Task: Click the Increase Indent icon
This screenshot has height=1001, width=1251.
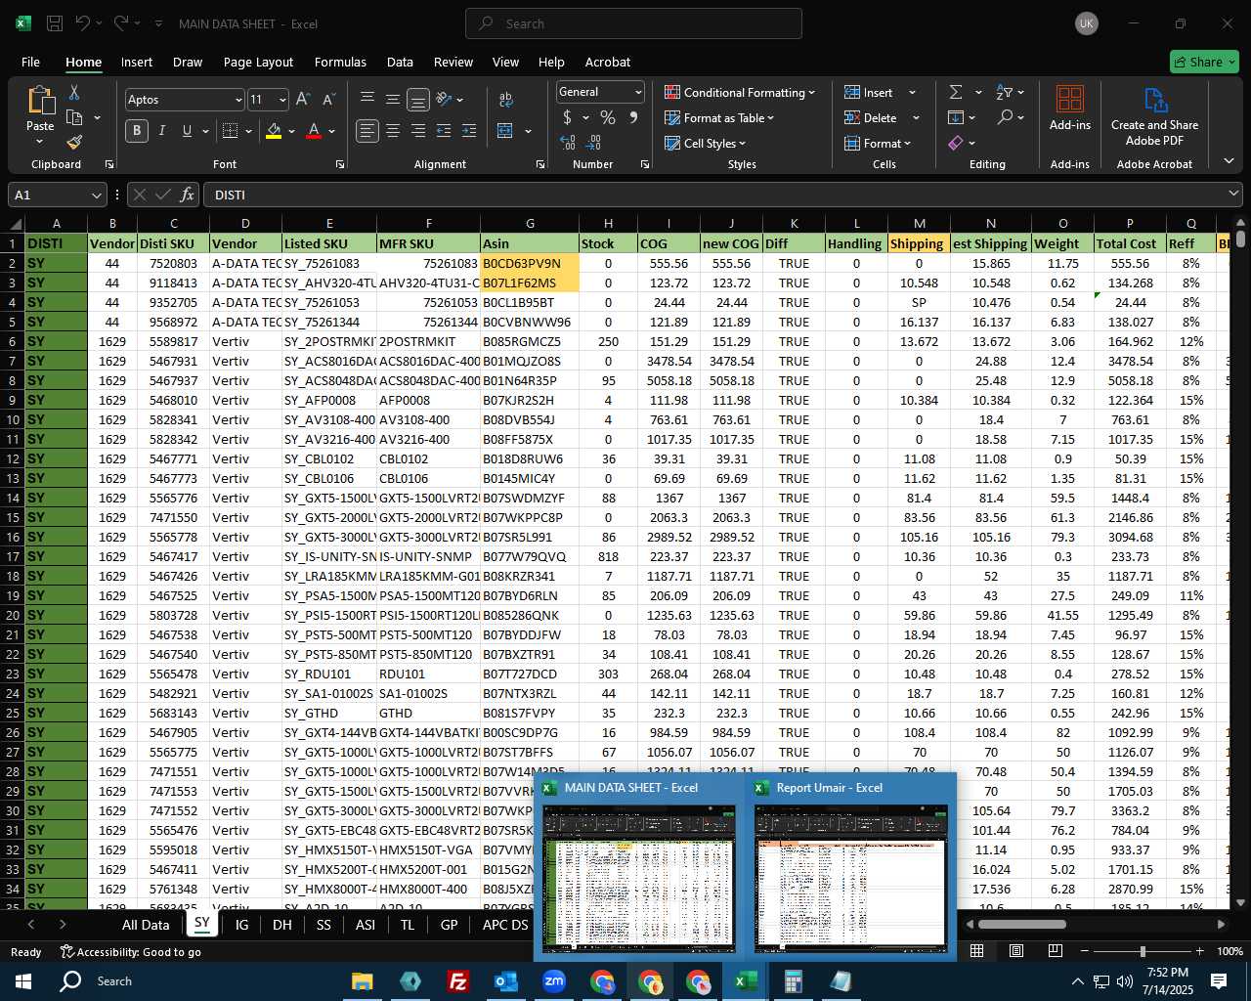Action: point(469,131)
